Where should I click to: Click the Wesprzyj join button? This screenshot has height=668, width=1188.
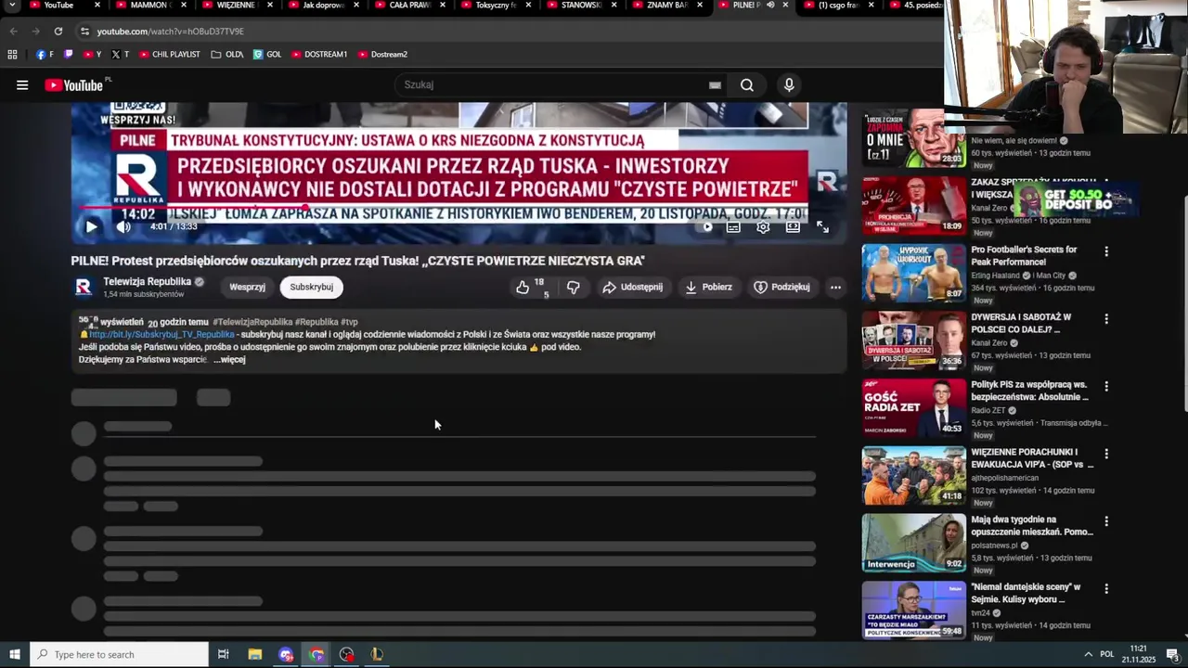[x=247, y=288]
